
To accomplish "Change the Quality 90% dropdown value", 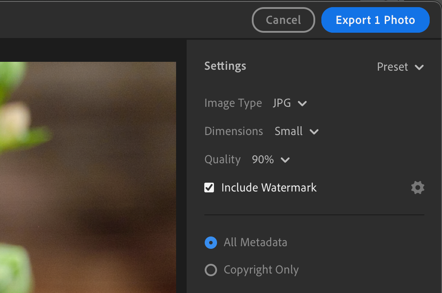I will [x=263, y=160].
